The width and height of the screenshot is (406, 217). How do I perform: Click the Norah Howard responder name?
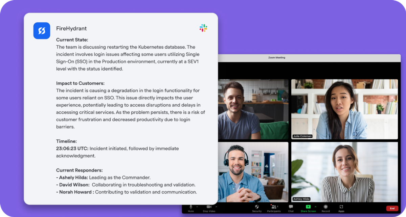point(76,192)
